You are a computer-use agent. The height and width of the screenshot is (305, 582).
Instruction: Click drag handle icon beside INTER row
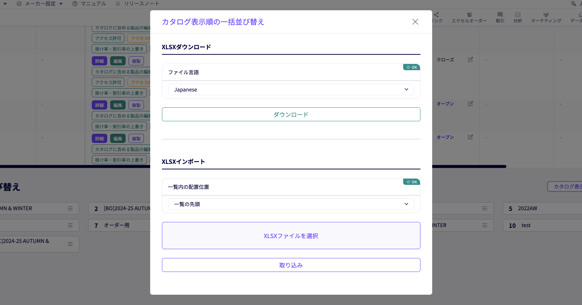coord(485,225)
